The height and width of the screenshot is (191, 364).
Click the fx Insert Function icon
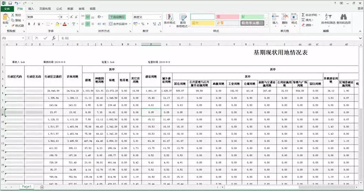point(54,38)
